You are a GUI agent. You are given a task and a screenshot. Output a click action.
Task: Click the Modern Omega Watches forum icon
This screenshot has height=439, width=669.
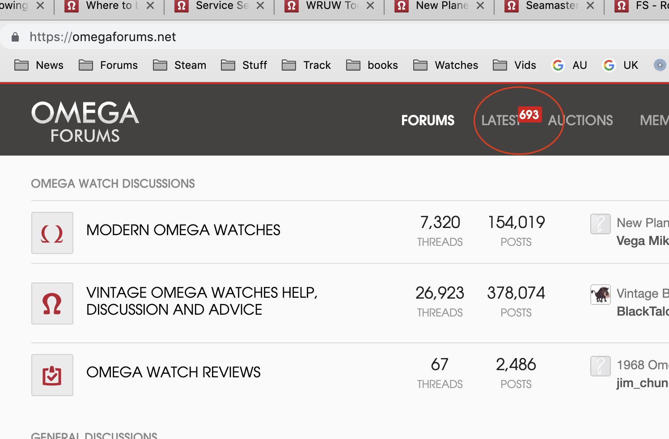pos(52,233)
